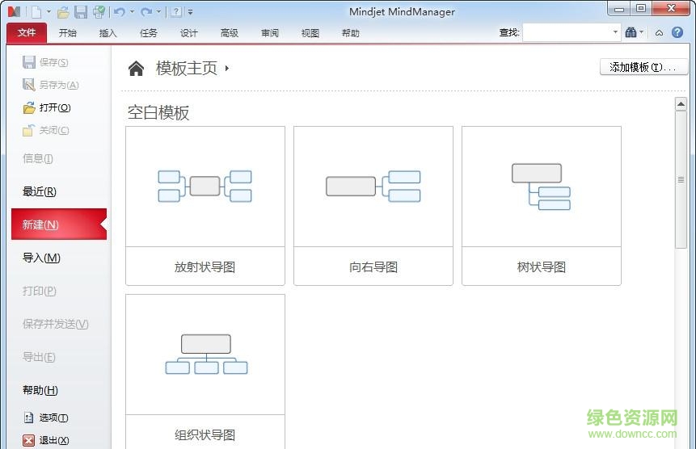Screen dimensions: 696x449
Task: Switch to the 设计 ribbon tab
Action: coord(188,33)
